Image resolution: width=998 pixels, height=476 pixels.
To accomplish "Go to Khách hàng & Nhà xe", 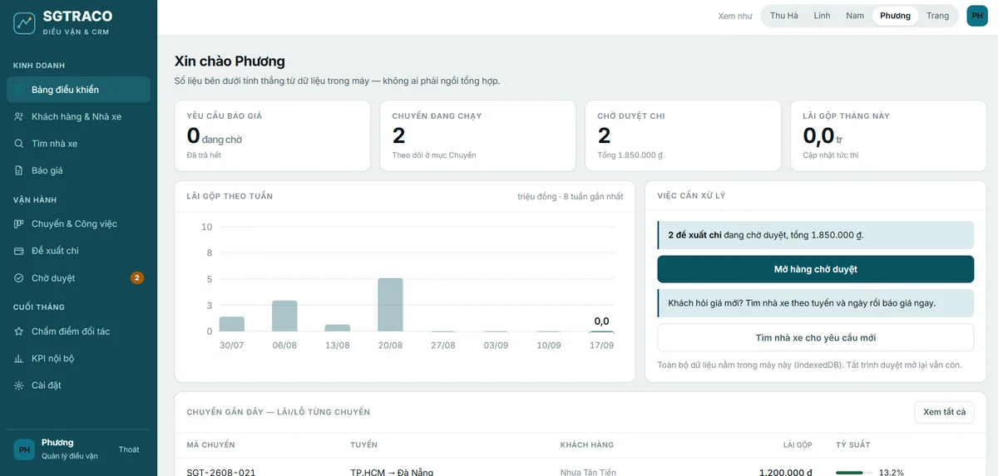I will 78,116.
